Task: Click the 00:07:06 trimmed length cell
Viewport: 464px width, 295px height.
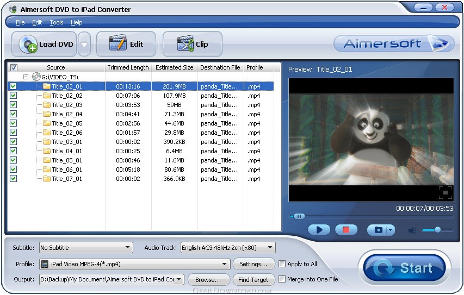Action: (128, 96)
